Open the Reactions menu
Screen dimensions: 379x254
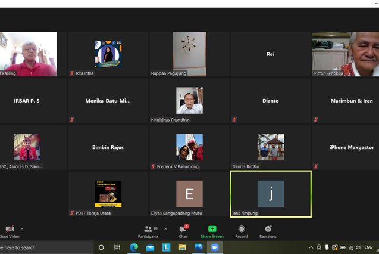click(x=268, y=231)
